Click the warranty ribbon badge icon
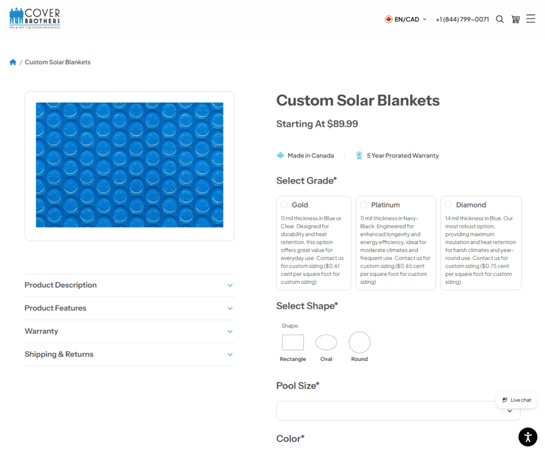The height and width of the screenshot is (454, 545). pyautogui.click(x=359, y=155)
